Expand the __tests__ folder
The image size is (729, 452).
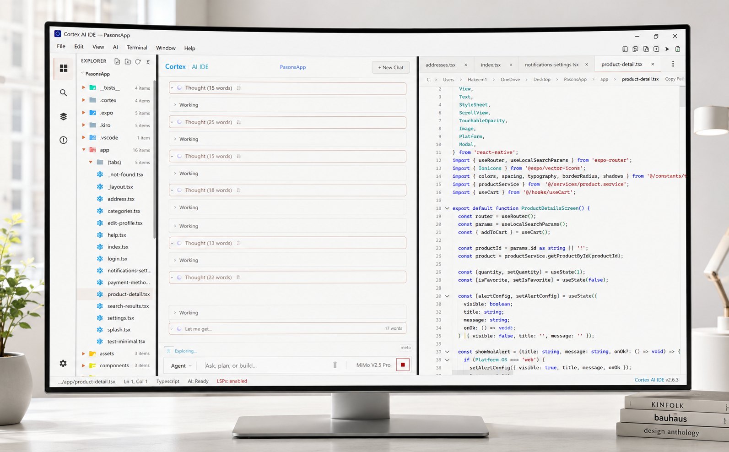pyautogui.click(x=84, y=87)
